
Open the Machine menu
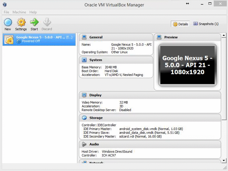[19, 12]
